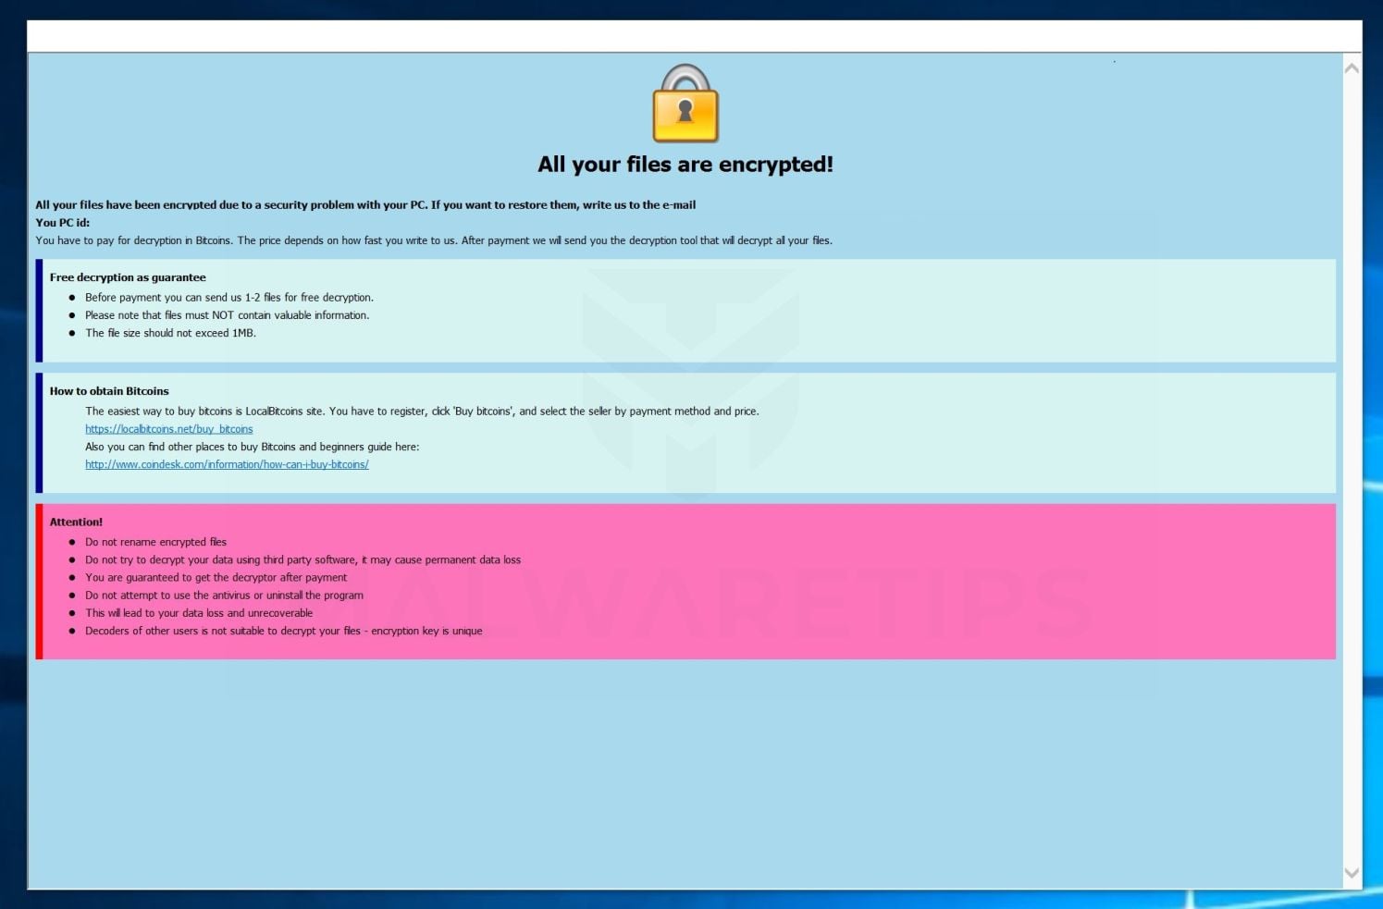This screenshot has width=1383, height=909.
Task: Select 'Do not try to decrypt your data' line
Action: [x=303, y=559]
